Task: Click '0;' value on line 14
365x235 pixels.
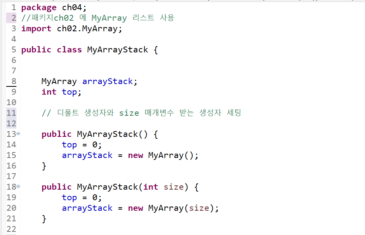Action: tap(97, 145)
